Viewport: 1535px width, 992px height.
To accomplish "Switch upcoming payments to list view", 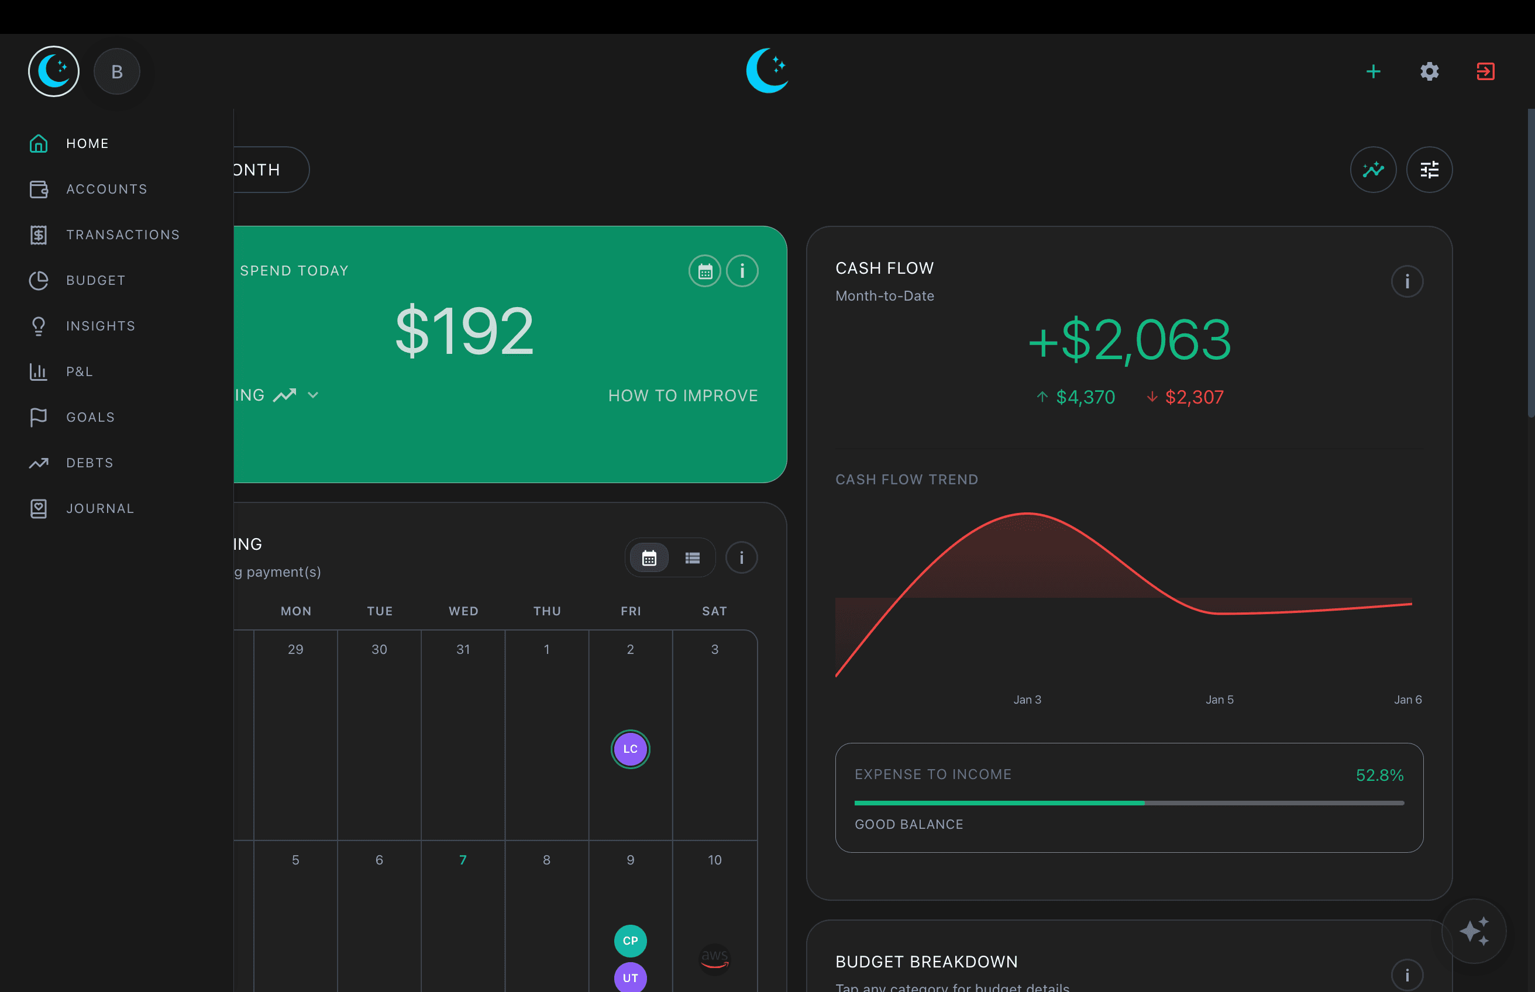I will [691, 557].
